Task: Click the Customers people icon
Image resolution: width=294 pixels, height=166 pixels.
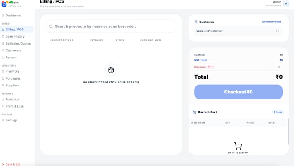Action: (3, 51)
